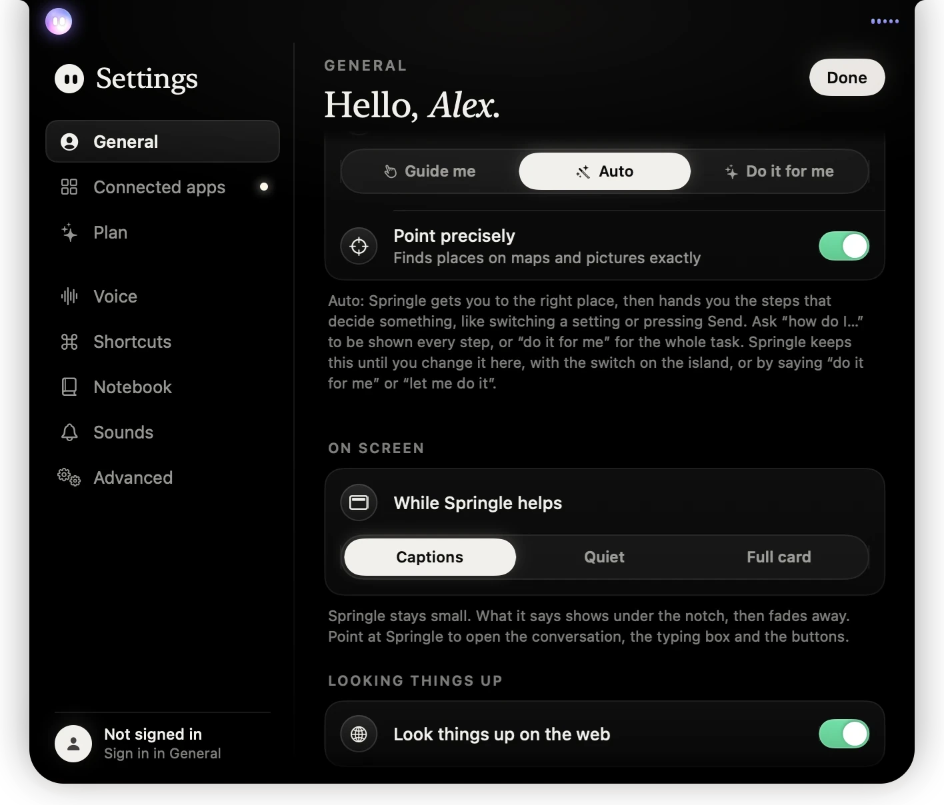Click the Sign in in General link

(x=162, y=754)
